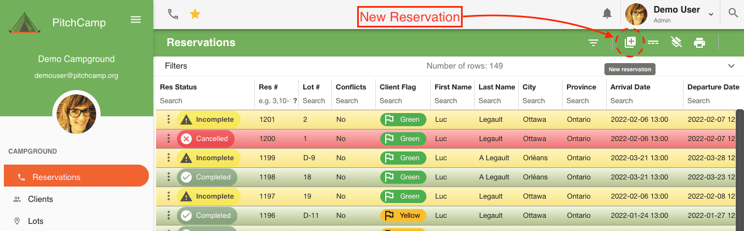Screen dimensions: 744x231
Task: Click the First Name search field
Action: click(x=452, y=101)
